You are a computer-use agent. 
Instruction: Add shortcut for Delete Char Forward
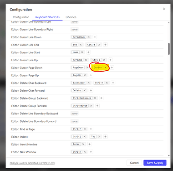pyautogui.click(x=91, y=90)
